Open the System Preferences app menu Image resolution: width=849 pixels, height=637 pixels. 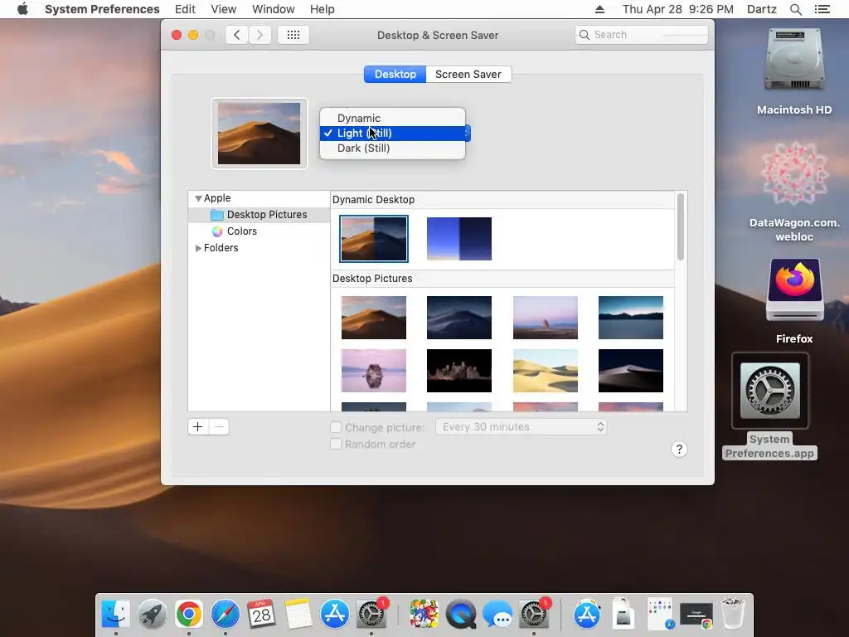tap(102, 9)
